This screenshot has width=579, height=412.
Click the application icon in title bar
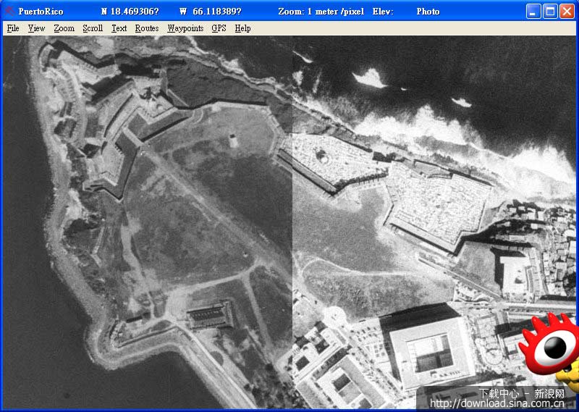coord(9,11)
